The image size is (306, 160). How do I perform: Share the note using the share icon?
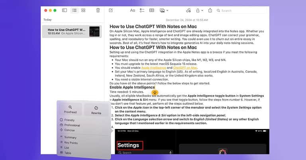pos(210,10)
